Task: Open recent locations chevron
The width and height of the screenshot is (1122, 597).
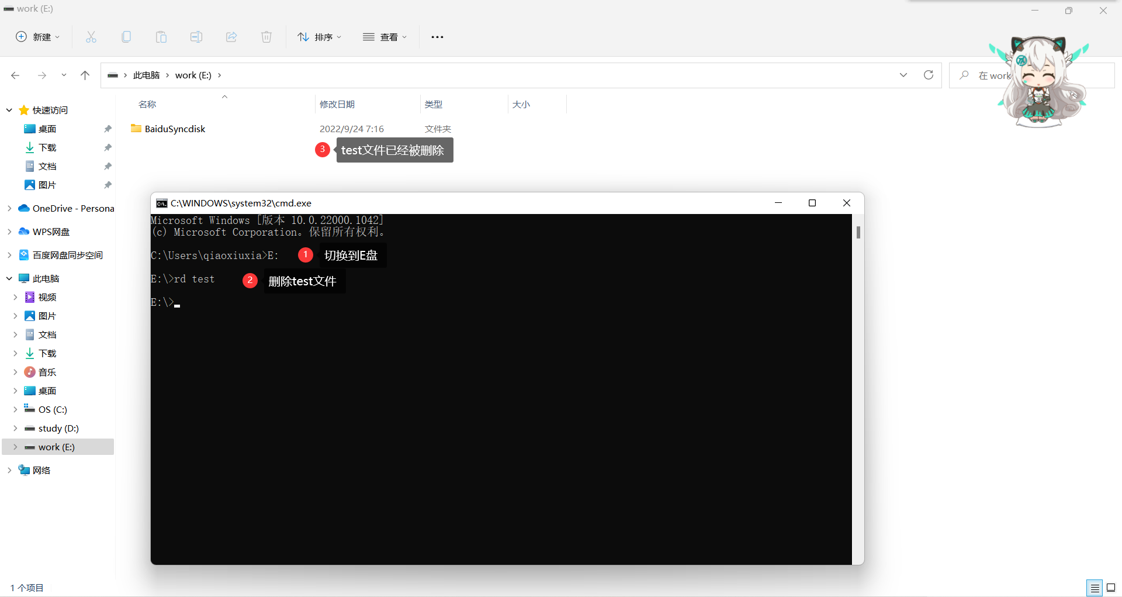Action: pyautogui.click(x=64, y=75)
